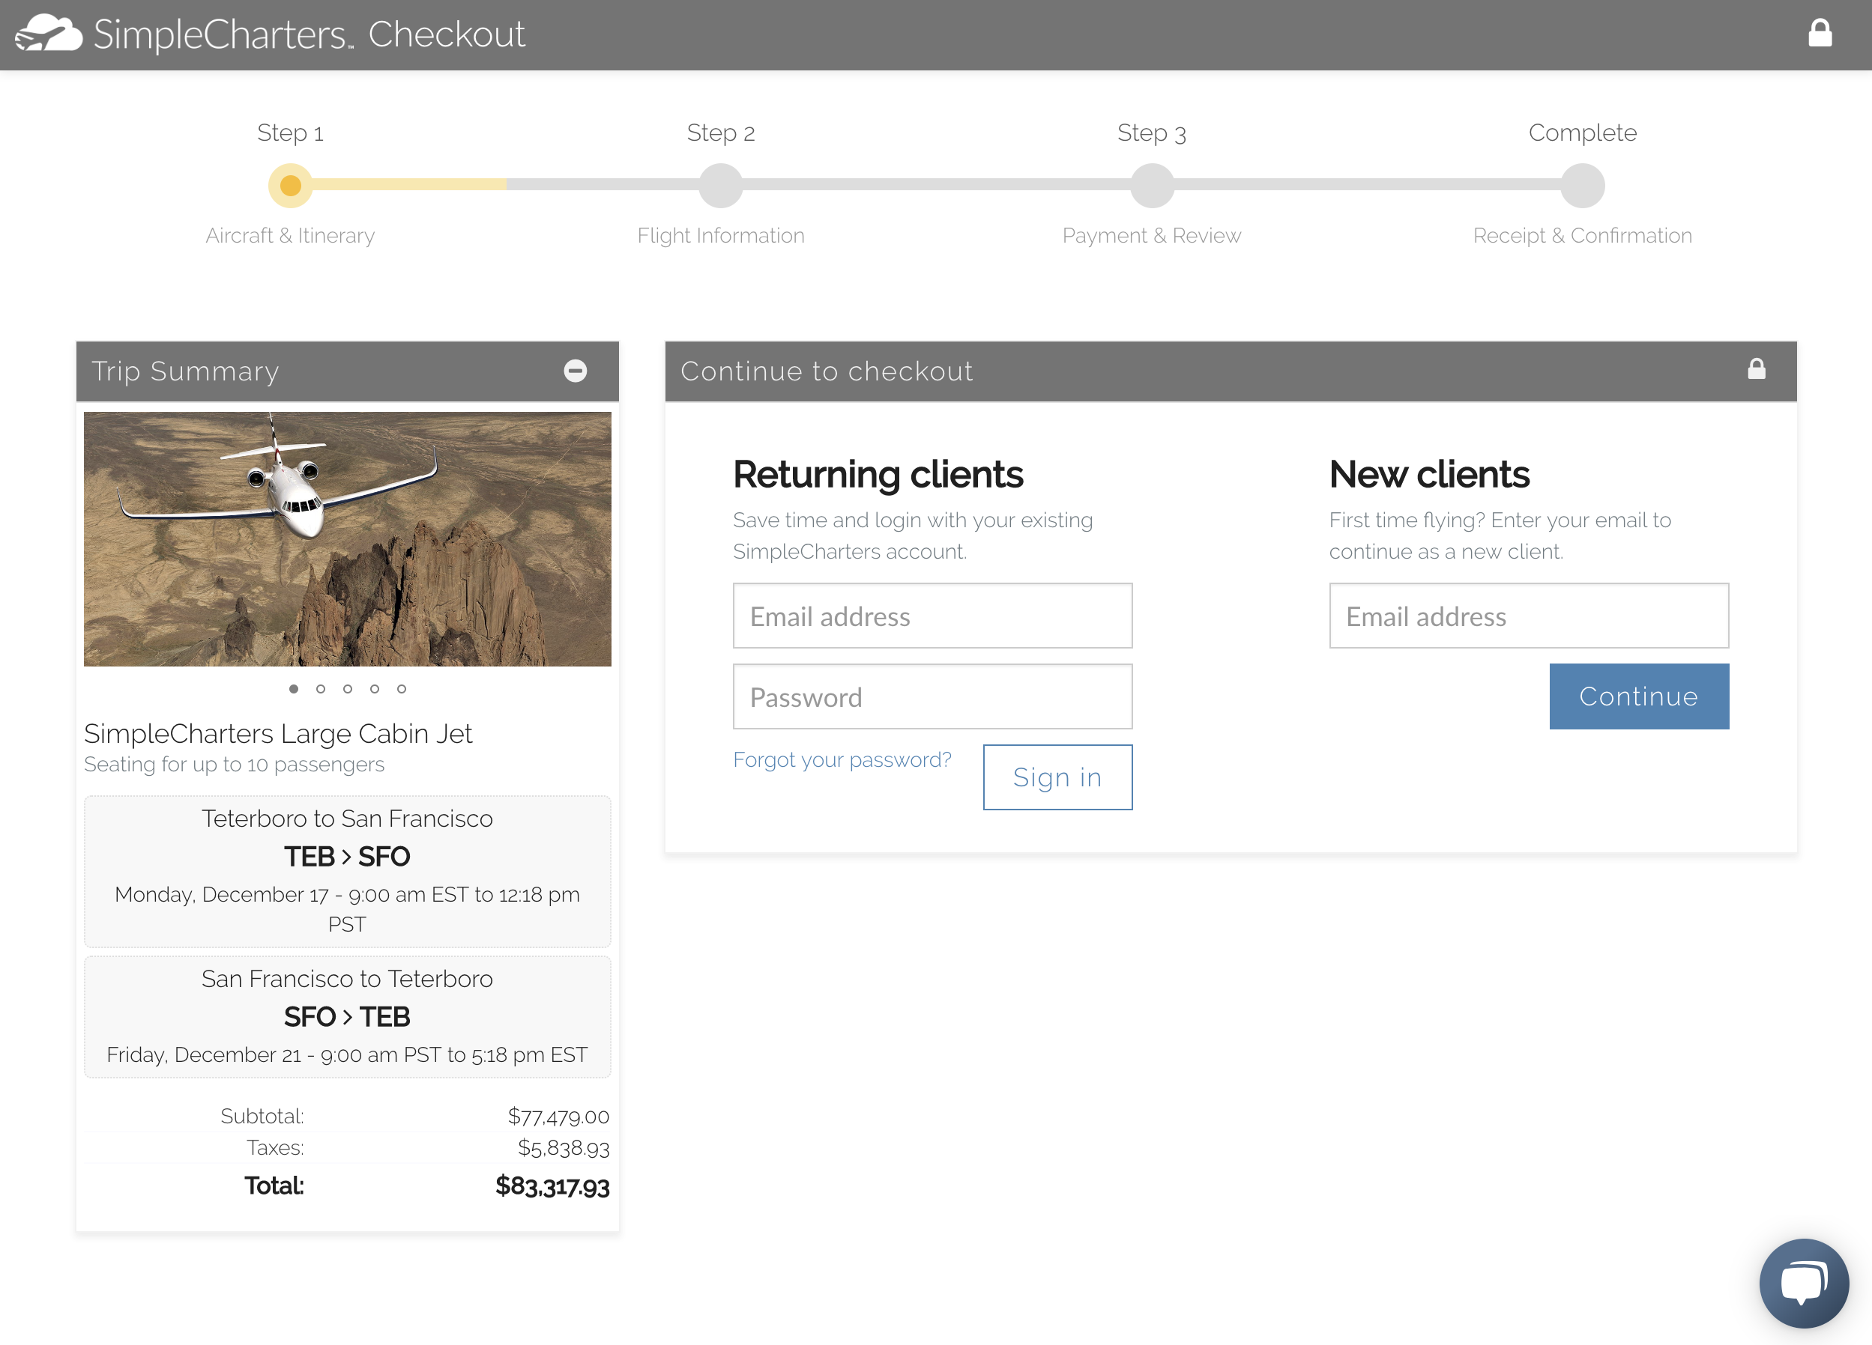Click the Trip Summary header title
This screenshot has height=1345, width=1872.
pyautogui.click(x=186, y=371)
